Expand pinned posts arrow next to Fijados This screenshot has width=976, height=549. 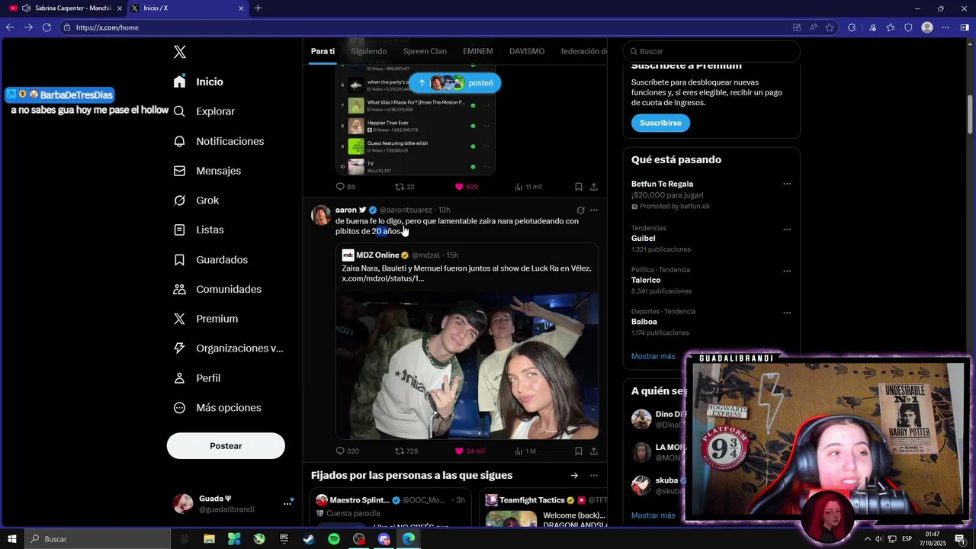point(574,476)
